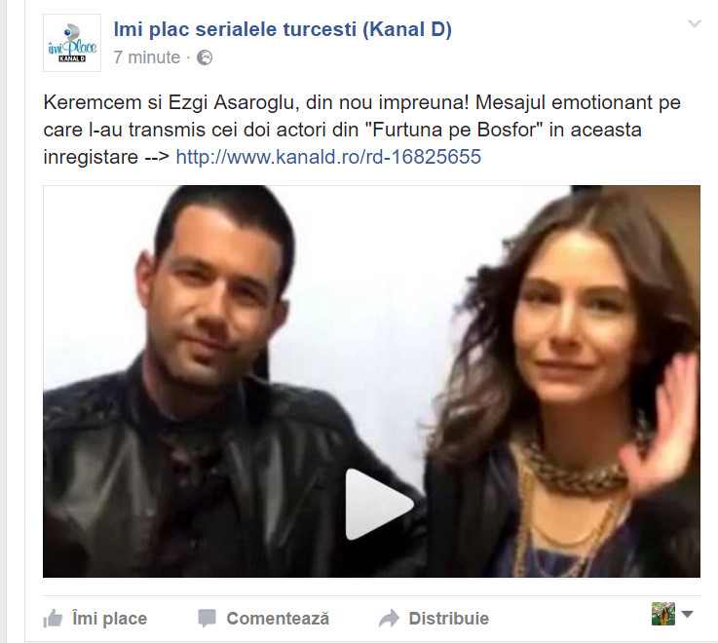718x643 pixels.
Task: Click the '7 minute' timestamp
Action: click(x=147, y=57)
